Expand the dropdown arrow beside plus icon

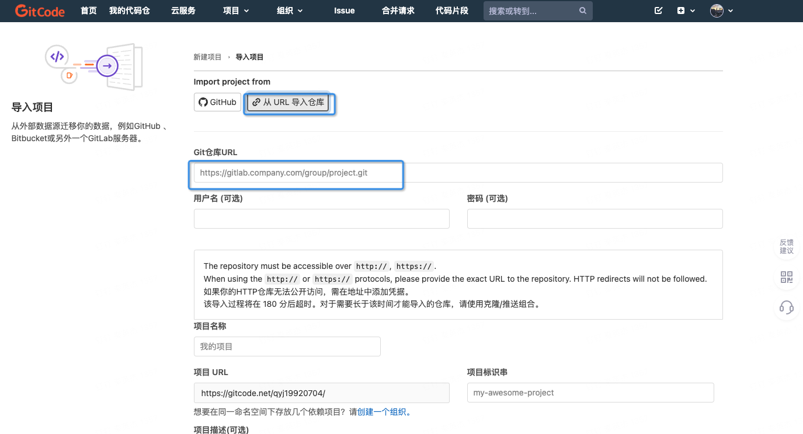[x=693, y=11]
